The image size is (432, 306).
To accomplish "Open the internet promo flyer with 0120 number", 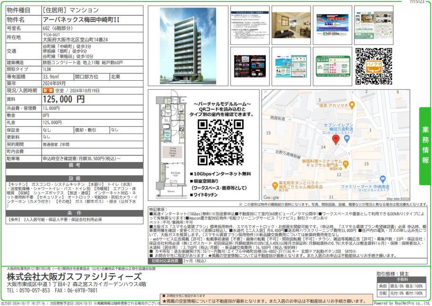I will point(332,25).
